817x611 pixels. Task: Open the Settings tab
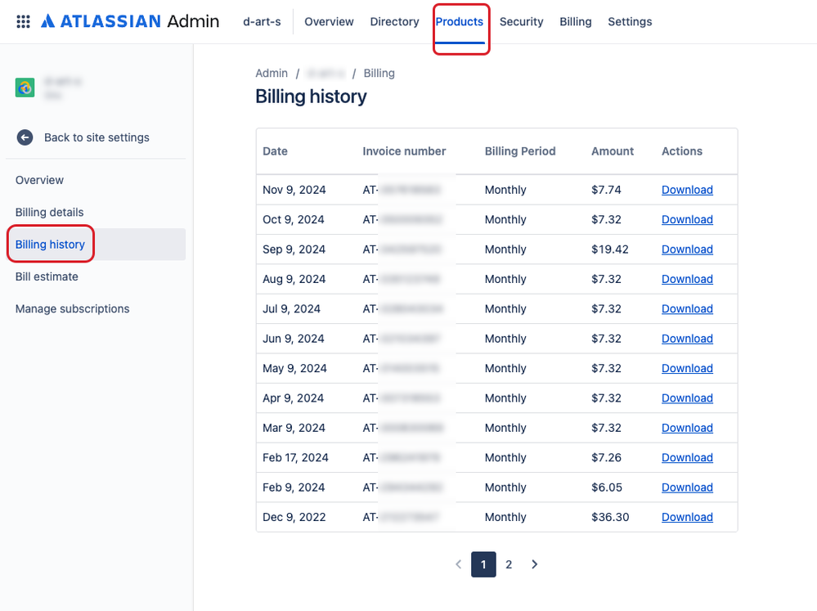[x=630, y=22]
